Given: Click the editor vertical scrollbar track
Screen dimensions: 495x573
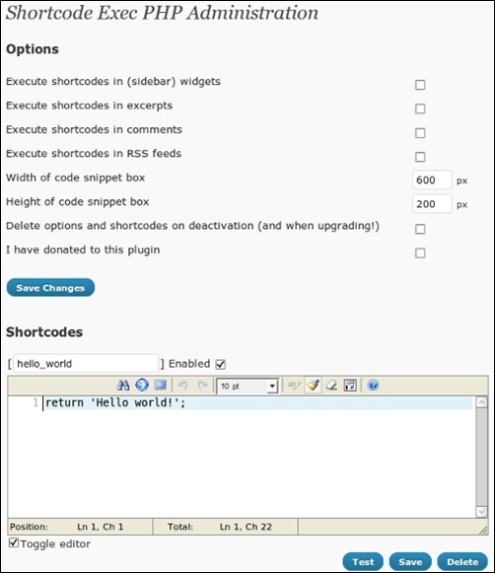Looking at the screenshot, I should [482, 457].
